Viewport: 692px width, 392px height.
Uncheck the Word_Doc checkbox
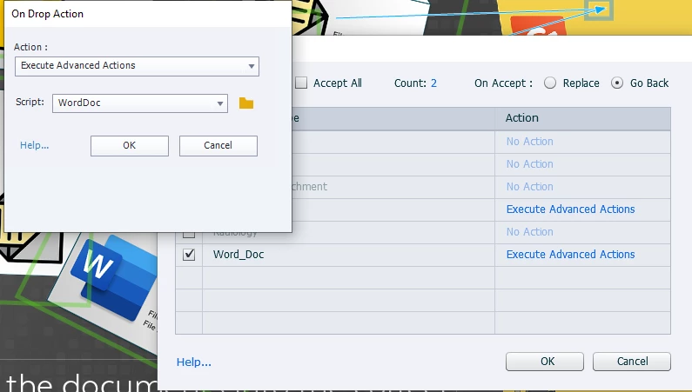click(x=189, y=255)
